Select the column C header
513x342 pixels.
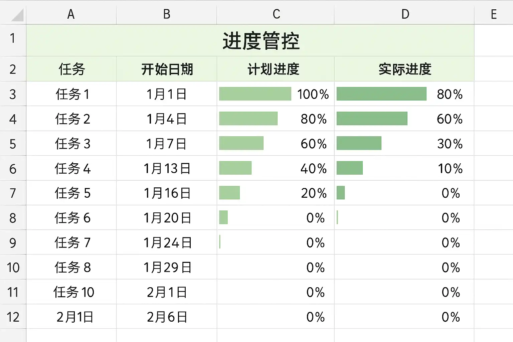pyautogui.click(x=276, y=14)
